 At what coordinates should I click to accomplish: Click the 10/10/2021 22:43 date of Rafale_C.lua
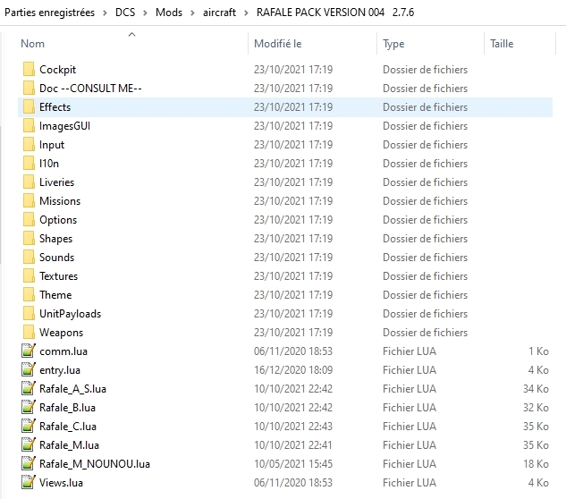pyautogui.click(x=293, y=426)
